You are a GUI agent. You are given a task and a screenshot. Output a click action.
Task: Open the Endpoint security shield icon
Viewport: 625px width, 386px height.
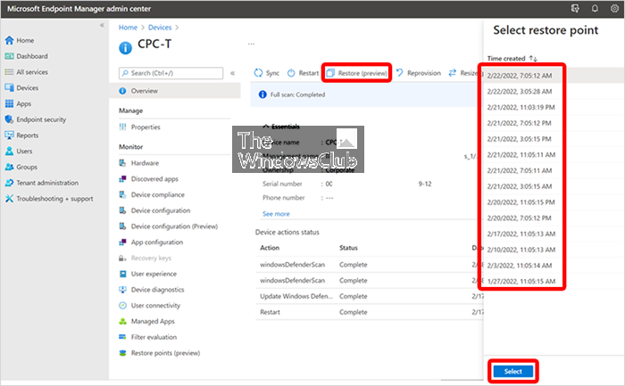coord(9,119)
